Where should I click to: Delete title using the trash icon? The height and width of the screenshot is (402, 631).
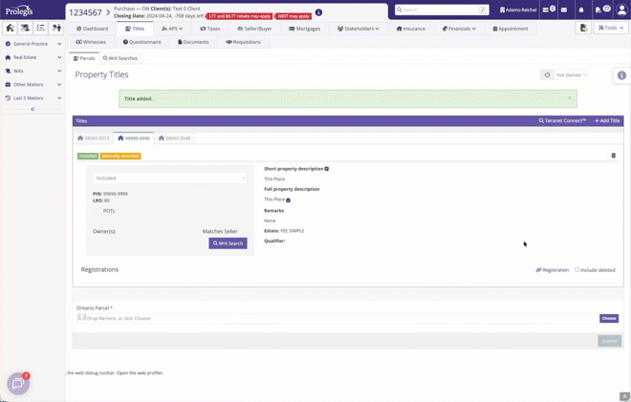coord(613,156)
